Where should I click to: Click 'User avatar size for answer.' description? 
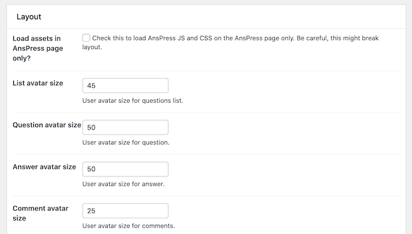(x=123, y=184)
